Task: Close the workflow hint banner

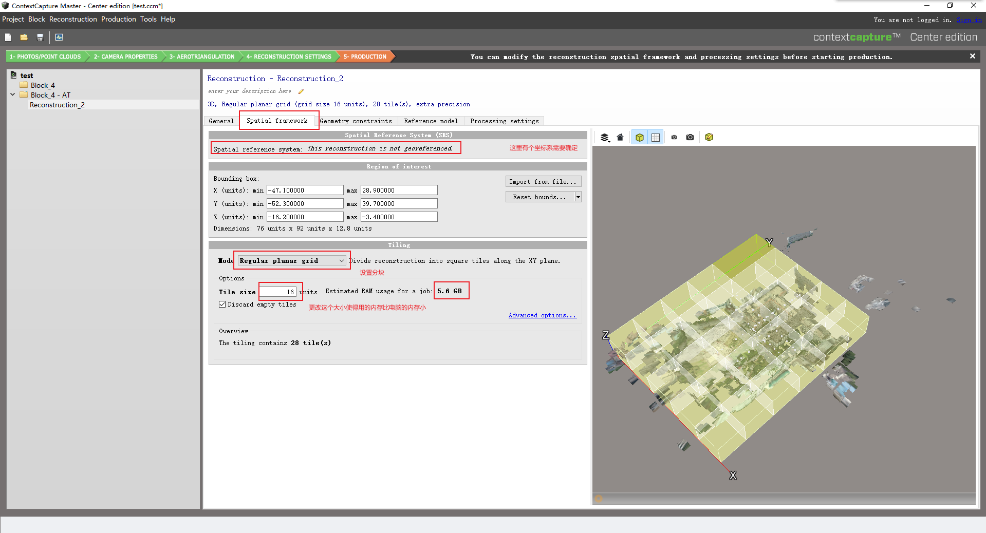Action: pyautogui.click(x=972, y=56)
